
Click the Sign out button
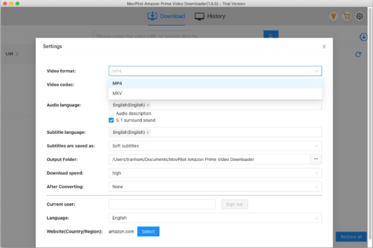pyautogui.click(x=234, y=204)
